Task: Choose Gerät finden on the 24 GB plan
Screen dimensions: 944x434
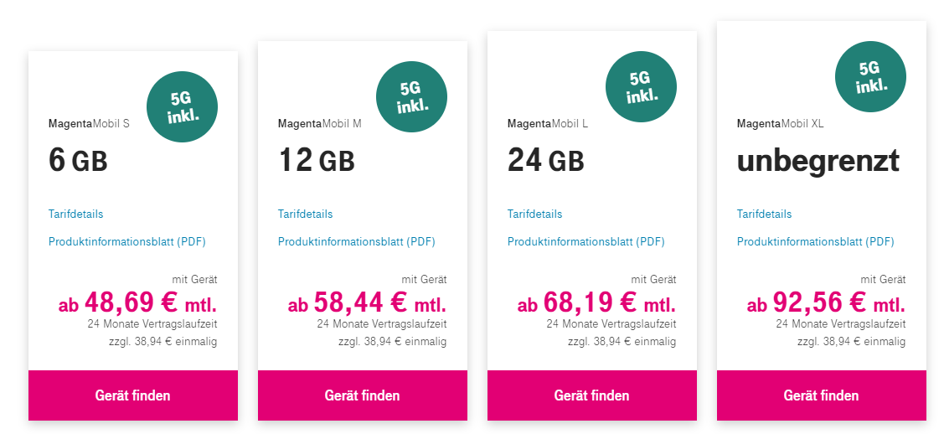Action: 592,395
